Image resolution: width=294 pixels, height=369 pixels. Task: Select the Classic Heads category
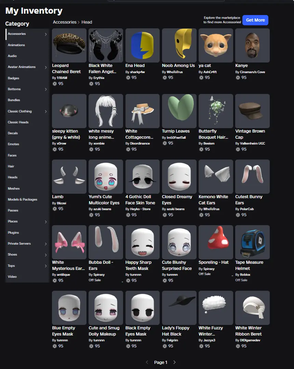(x=18, y=122)
